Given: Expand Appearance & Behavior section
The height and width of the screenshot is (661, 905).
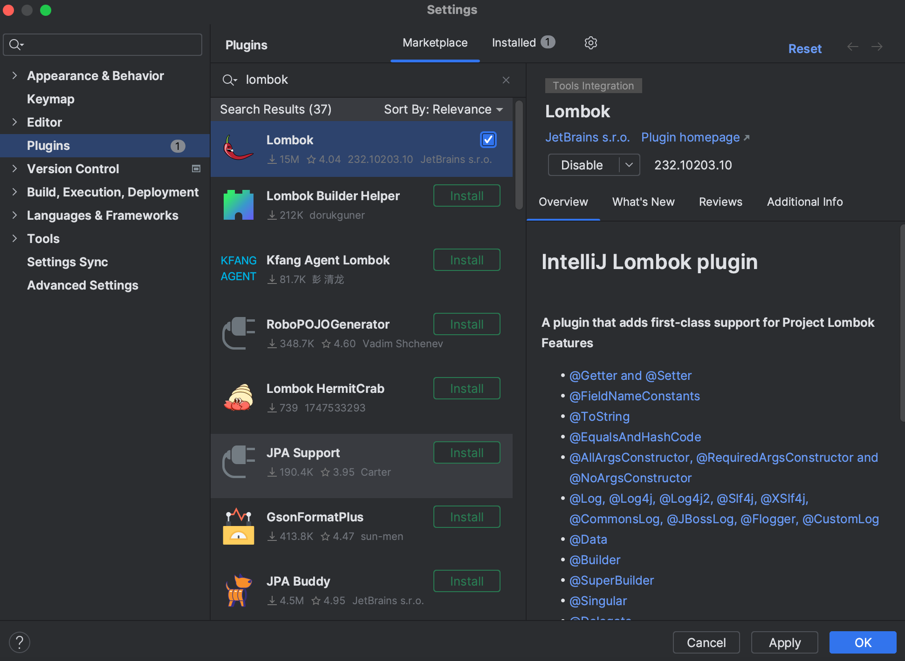Looking at the screenshot, I should pyautogui.click(x=14, y=75).
